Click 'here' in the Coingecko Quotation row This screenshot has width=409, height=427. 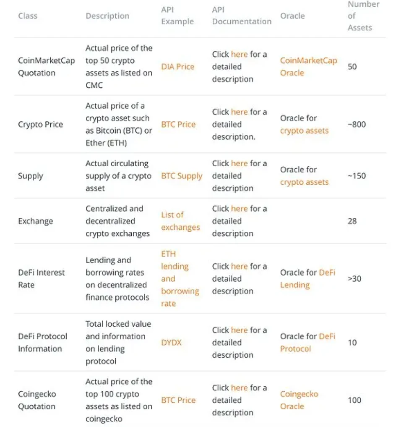[239, 388]
